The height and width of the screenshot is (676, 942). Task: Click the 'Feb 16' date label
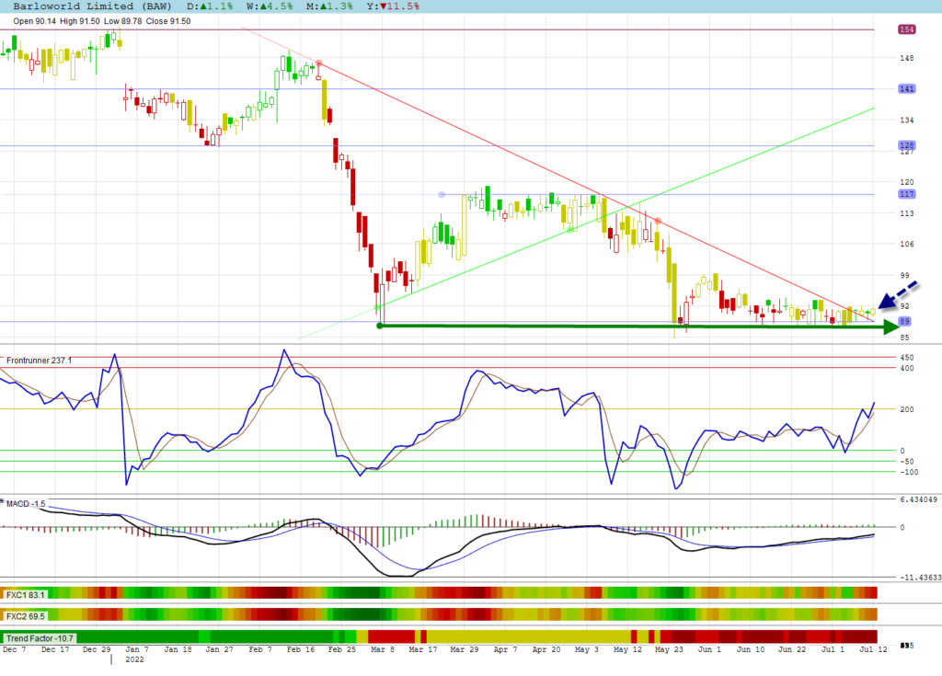click(301, 649)
